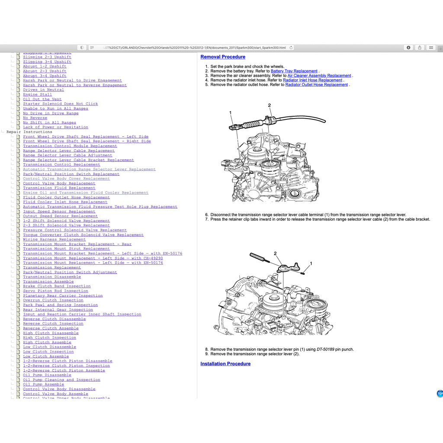
Task: Select Transmission Fluid Replacement in the sidebar
Action: [x=59, y=188]
